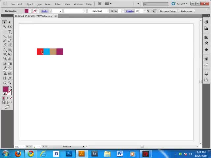Select the Blob Brush tool

4,45
